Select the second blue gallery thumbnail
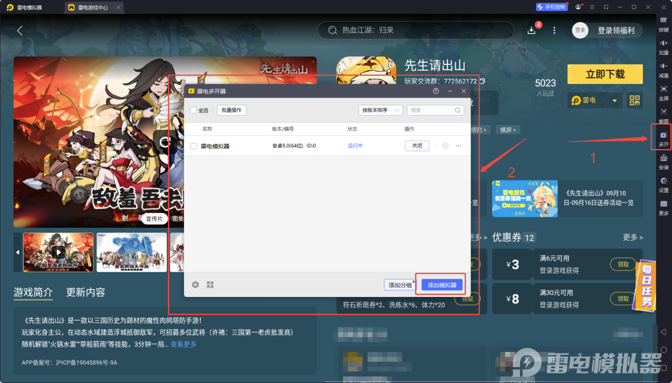 pyautogui.click(x=131, y=253)
